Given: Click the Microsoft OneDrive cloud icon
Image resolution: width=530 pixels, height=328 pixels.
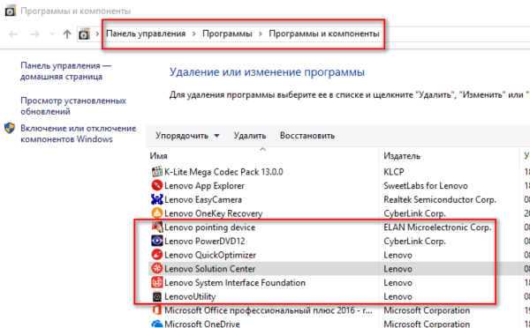Looking at the screenshot, I should coord(157,324).
